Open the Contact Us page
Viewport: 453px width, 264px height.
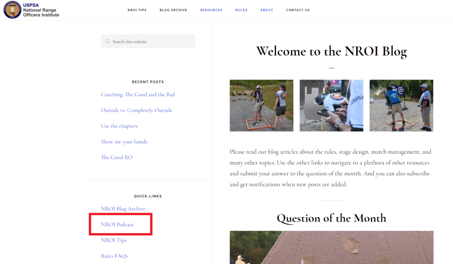point(298,10)
